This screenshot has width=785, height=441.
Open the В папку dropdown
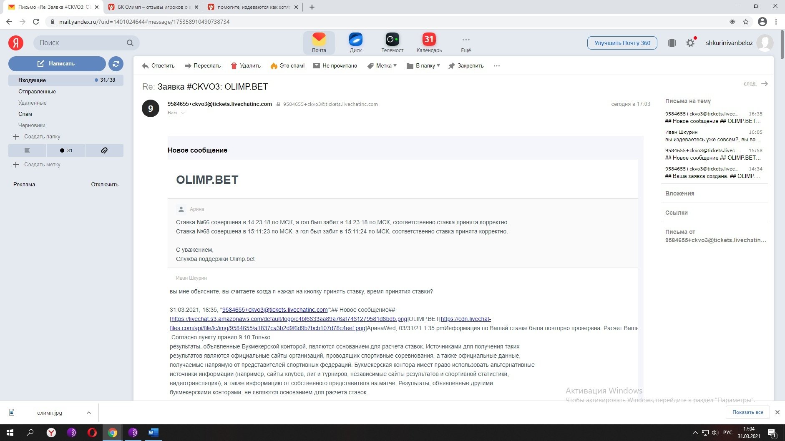pyautogui.click(x=423, y=66)
